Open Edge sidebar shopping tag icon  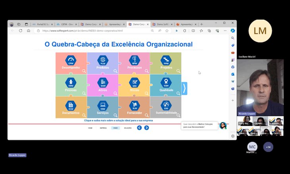233,45
